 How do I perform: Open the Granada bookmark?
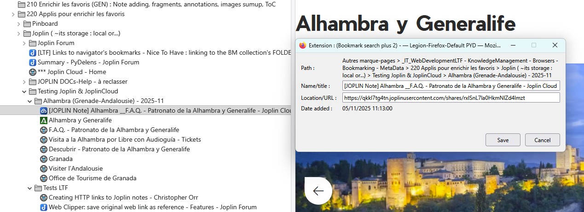click(61, 159)
